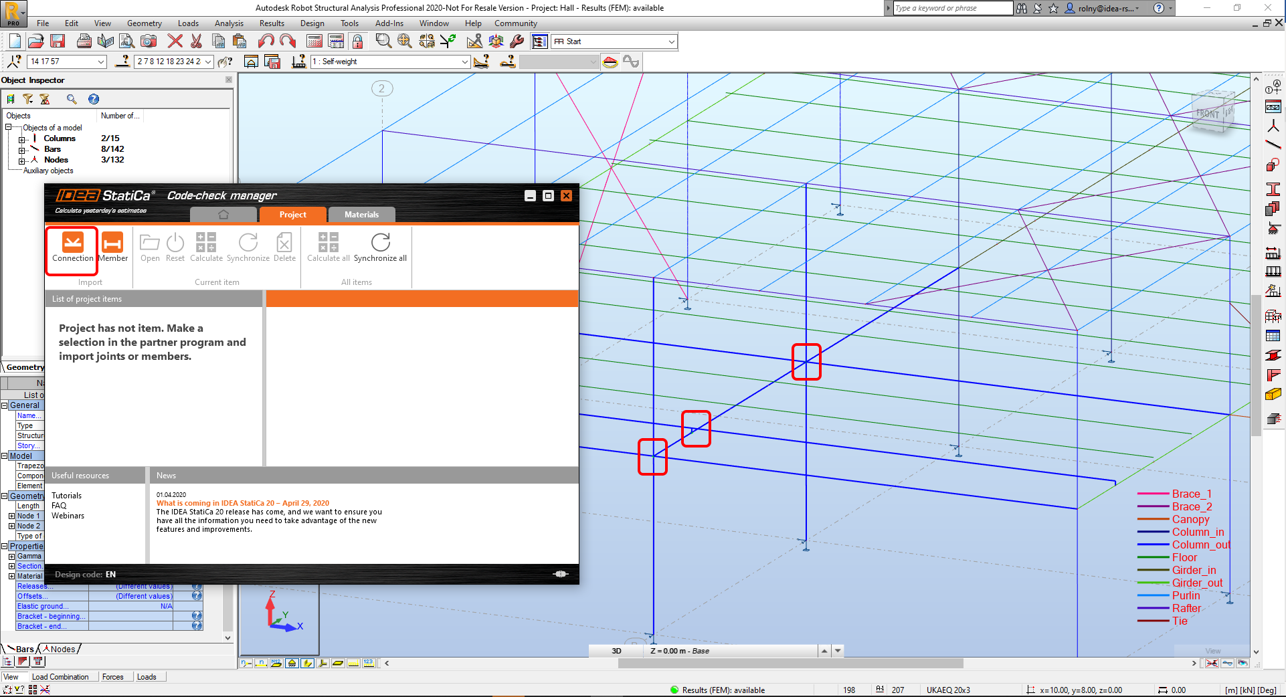1286x697 pixels.
Task: Click the keyword search input field
Action: coord(953,8)
